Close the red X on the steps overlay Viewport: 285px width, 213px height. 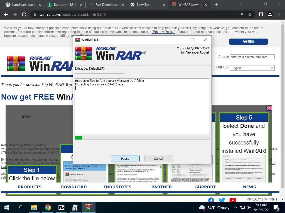coord(269,108)
